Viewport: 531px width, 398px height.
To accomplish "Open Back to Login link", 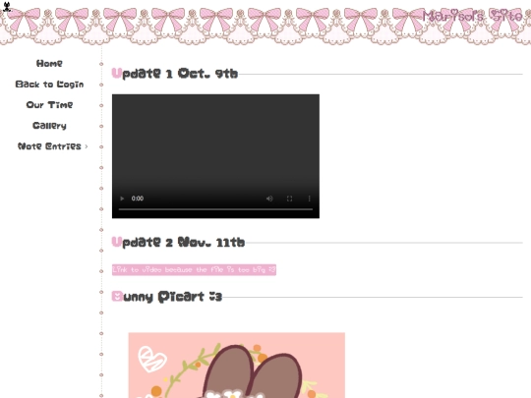I will pos(49,85).
